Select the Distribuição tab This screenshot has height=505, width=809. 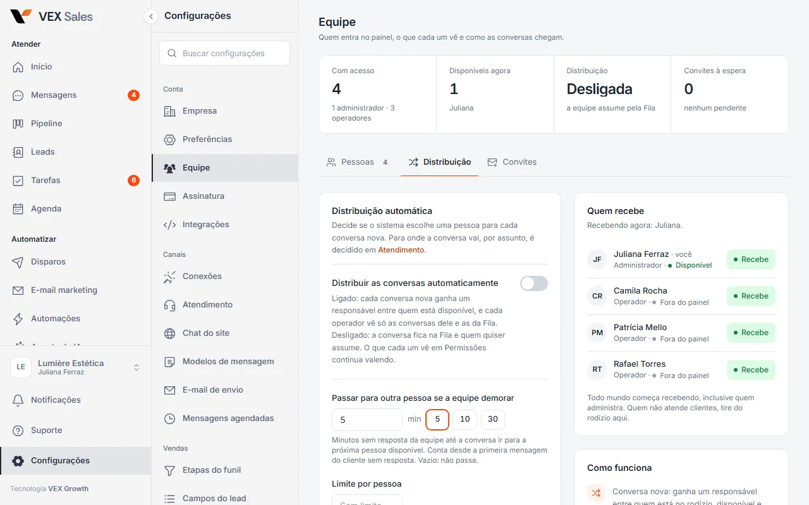click(x=439, y=162)
